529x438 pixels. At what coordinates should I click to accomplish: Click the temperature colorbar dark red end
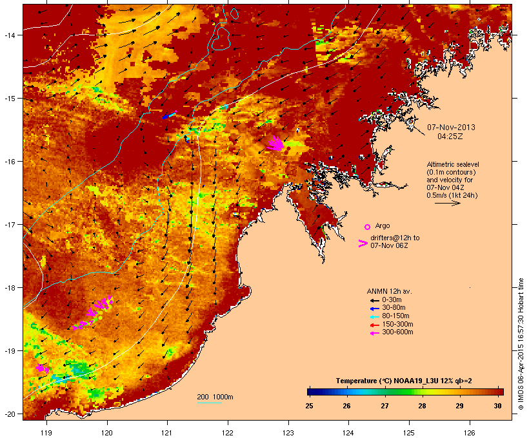pyautogui.click(x=499, y=392)
